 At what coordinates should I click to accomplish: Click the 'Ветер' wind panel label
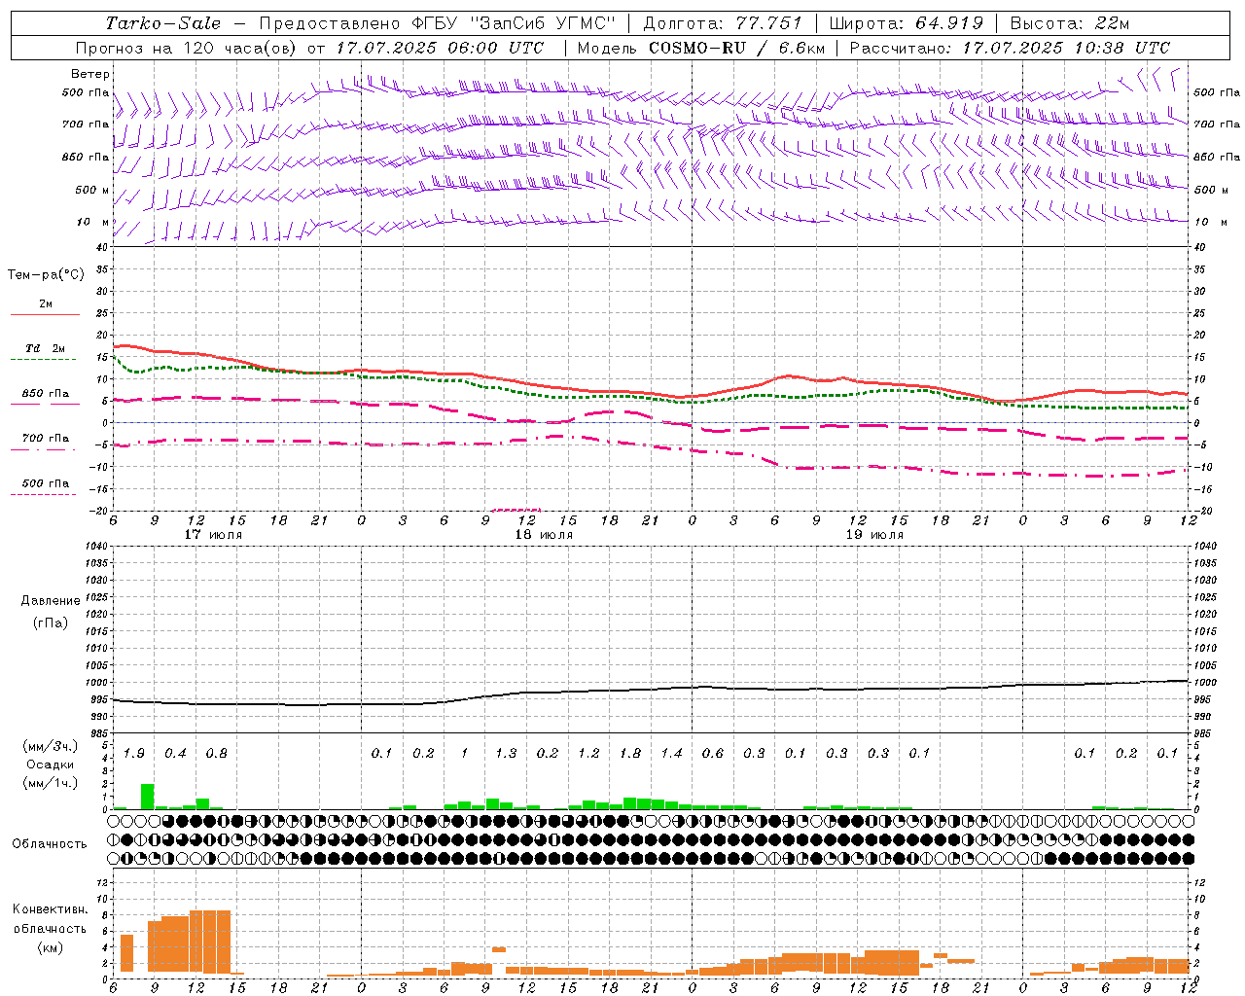click(x=90, y=74)
